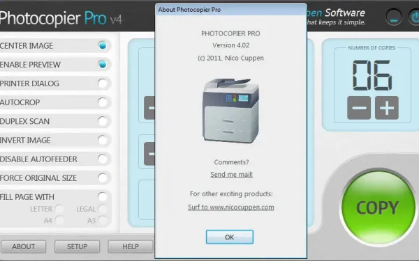Click the 'Version 4.02' text
Screen dimensions: 419x261
231,45
